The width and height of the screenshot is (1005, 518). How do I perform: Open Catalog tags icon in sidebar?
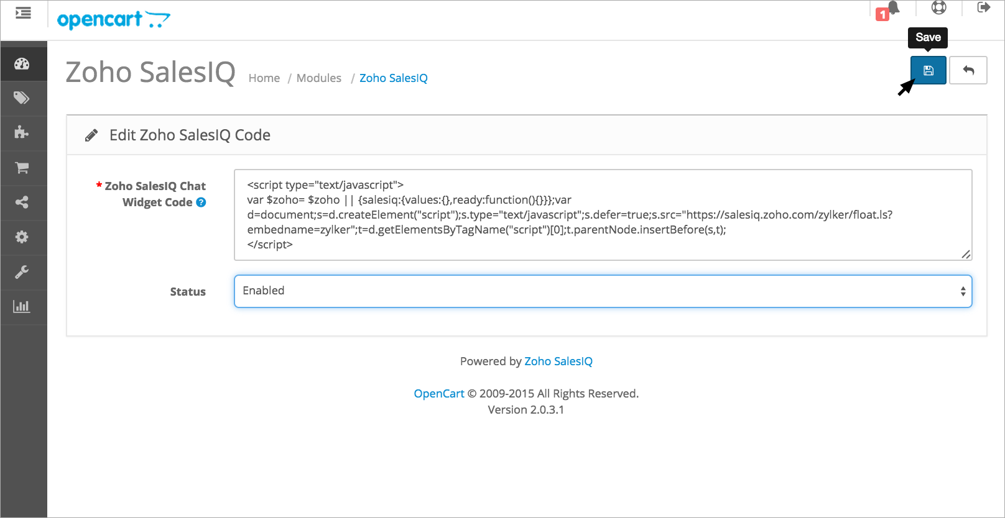(x=22, y=98)
